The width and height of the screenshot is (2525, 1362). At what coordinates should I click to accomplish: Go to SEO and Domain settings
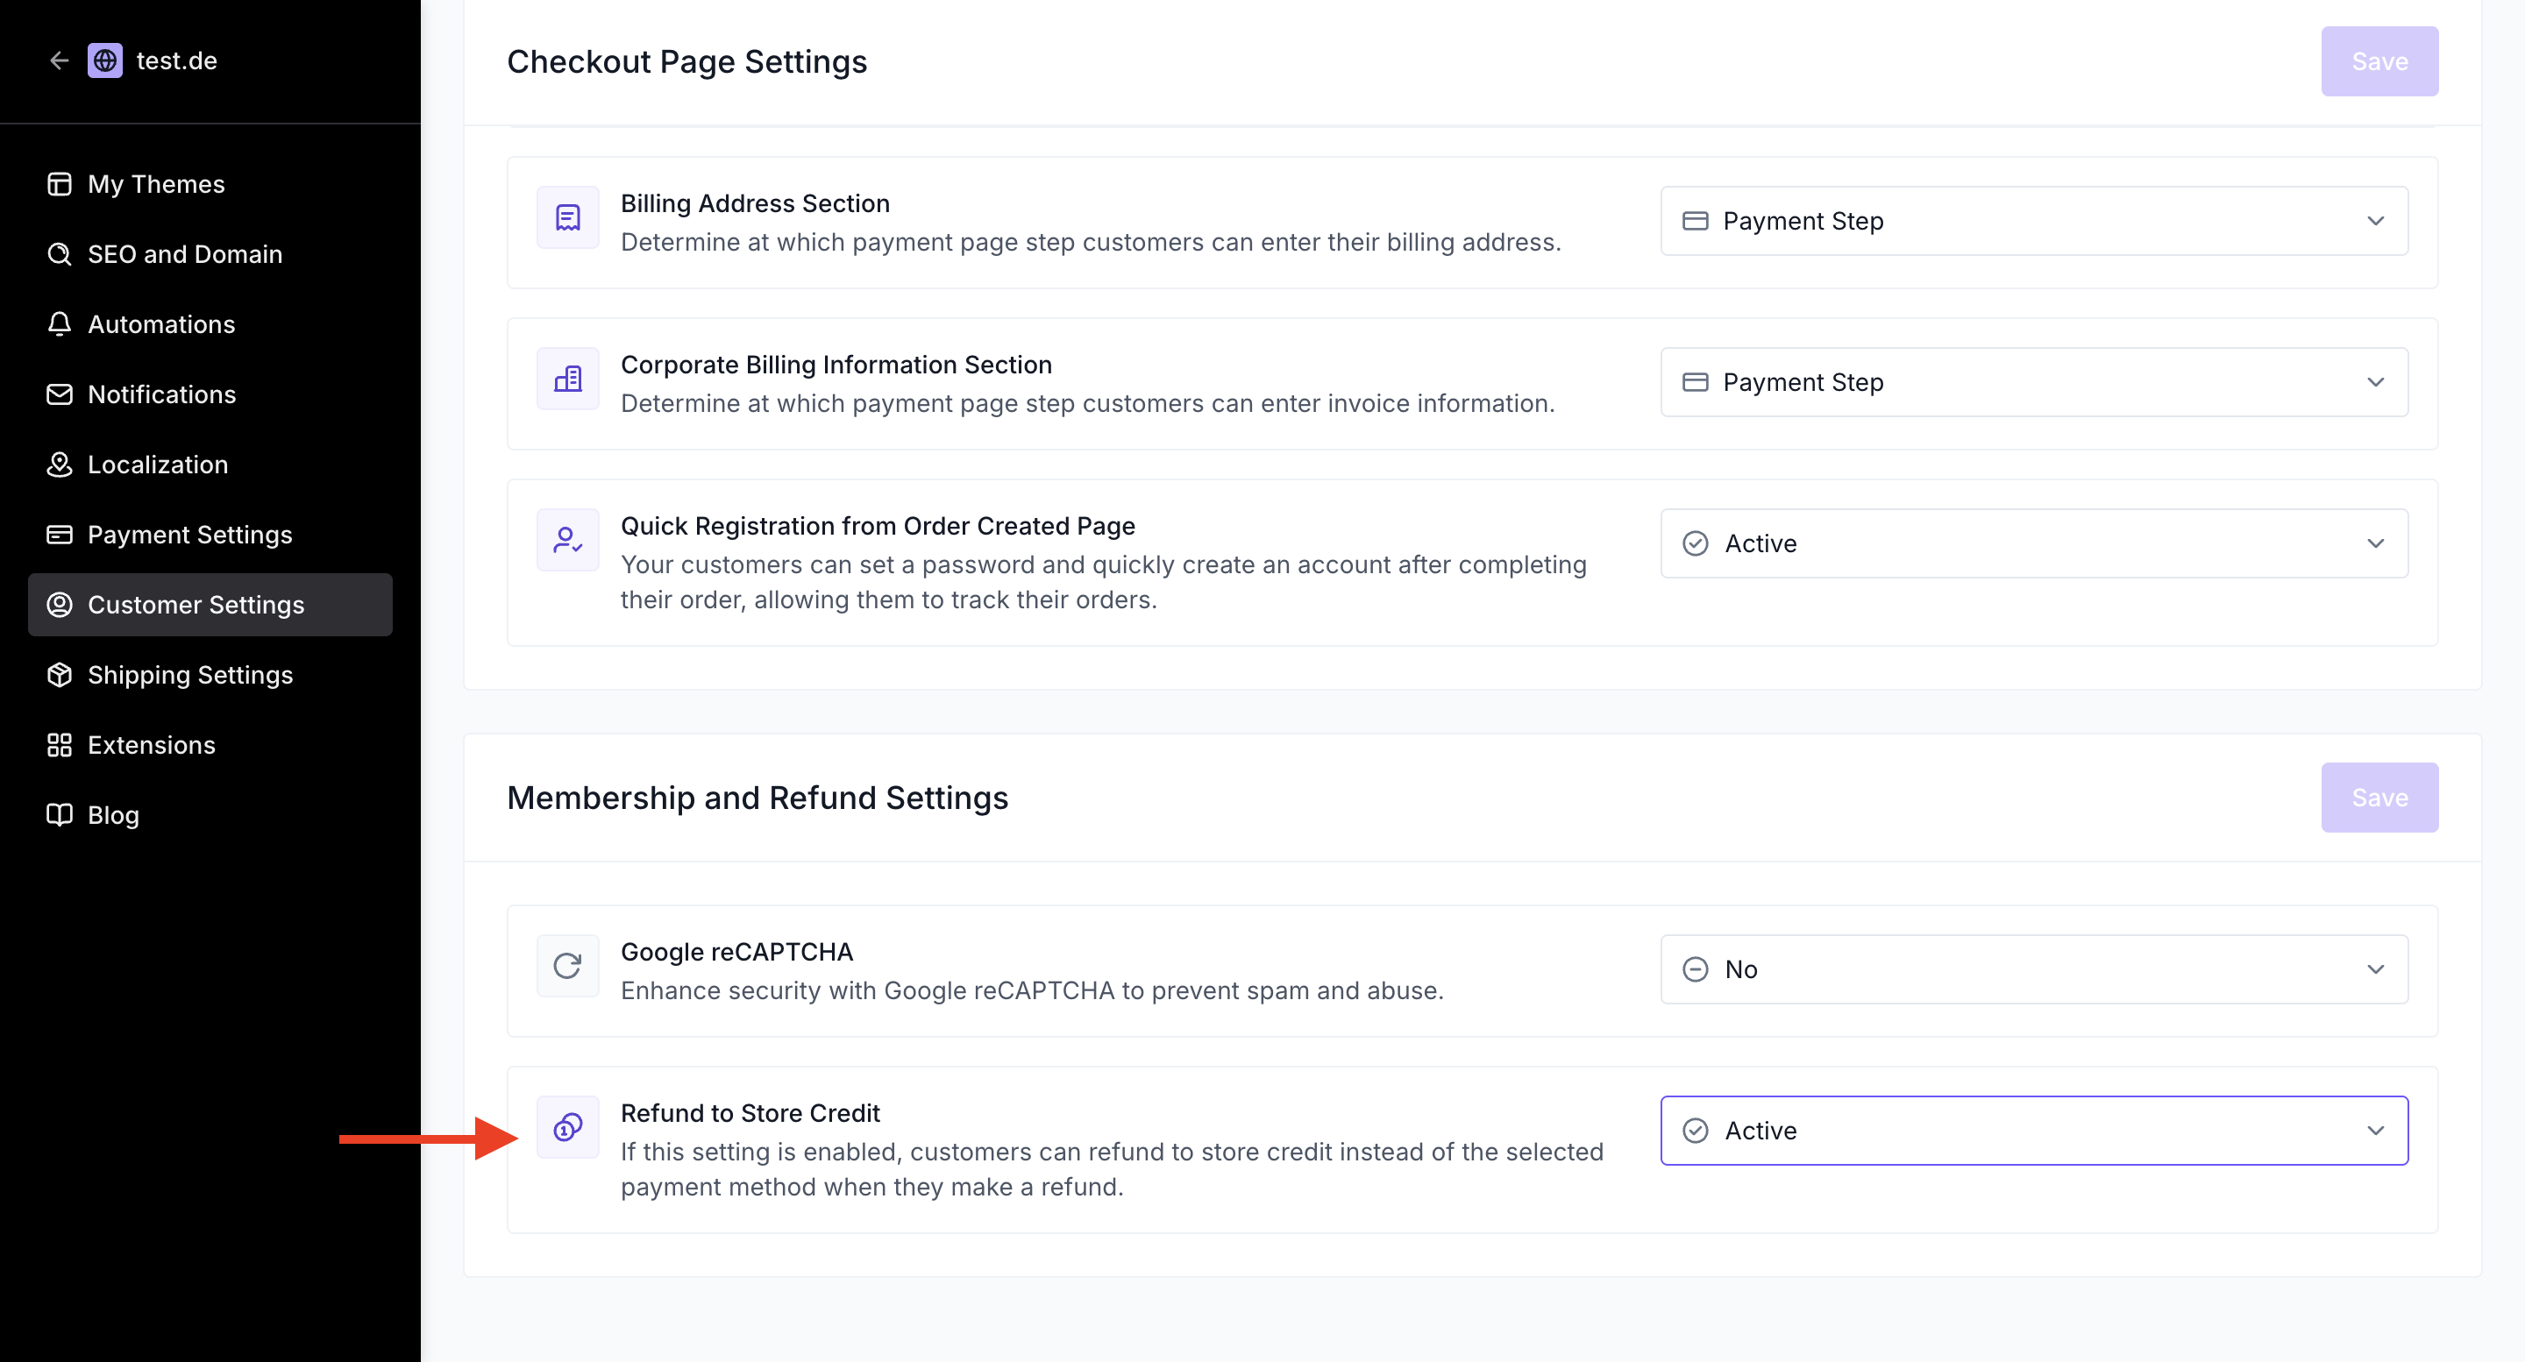[184, 255]
